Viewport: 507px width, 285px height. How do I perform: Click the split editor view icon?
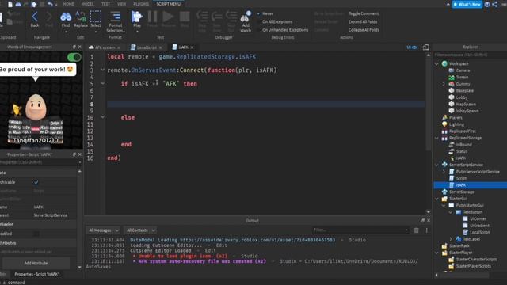[426, 47]
